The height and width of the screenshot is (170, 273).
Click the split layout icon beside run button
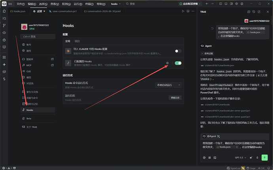point(188,11)
